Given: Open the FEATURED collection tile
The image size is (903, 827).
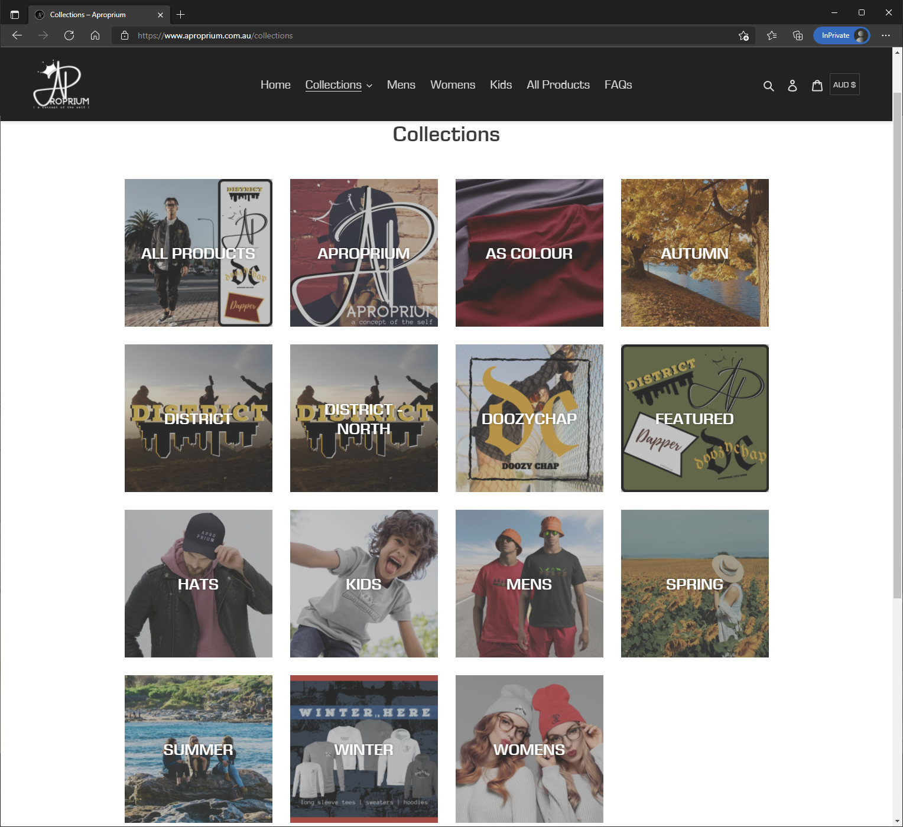Looking at the screenshot, I should tap(695, 418).
